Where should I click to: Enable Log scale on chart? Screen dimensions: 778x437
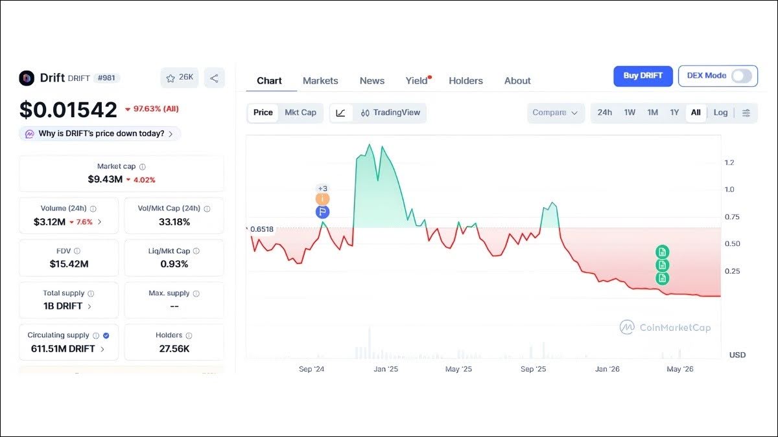pyautogui.click(x=721, y=113)
